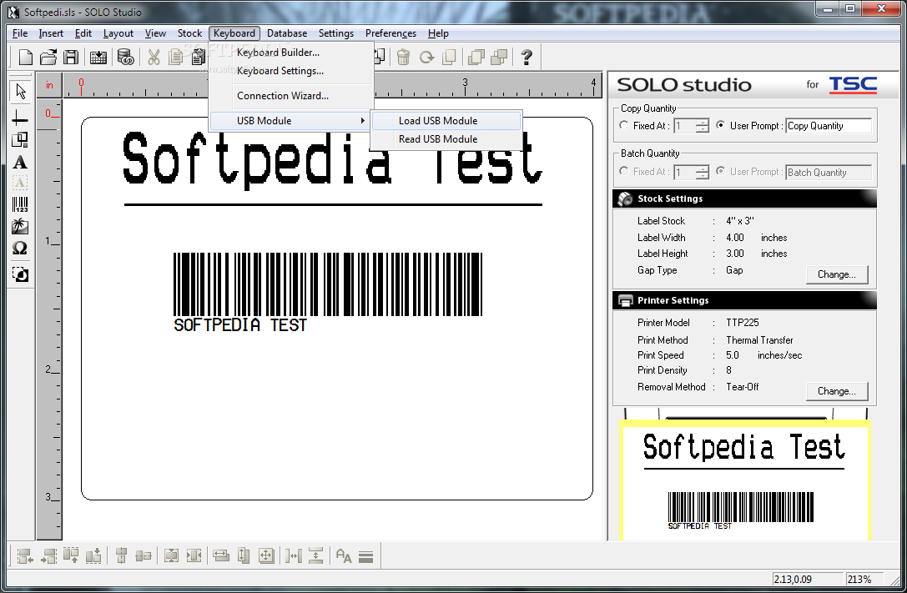Click the Batch Quantity prompt text field
Image resolution: width=907 pixels, height=593 pixels.
pos(829,173)
